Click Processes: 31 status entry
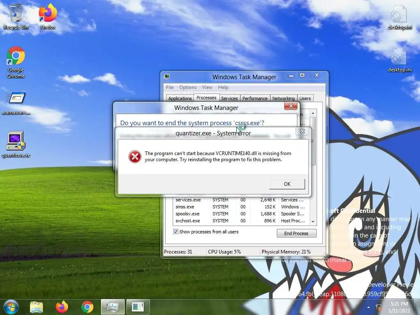This screenshot has height=315, width=420. 178,252
